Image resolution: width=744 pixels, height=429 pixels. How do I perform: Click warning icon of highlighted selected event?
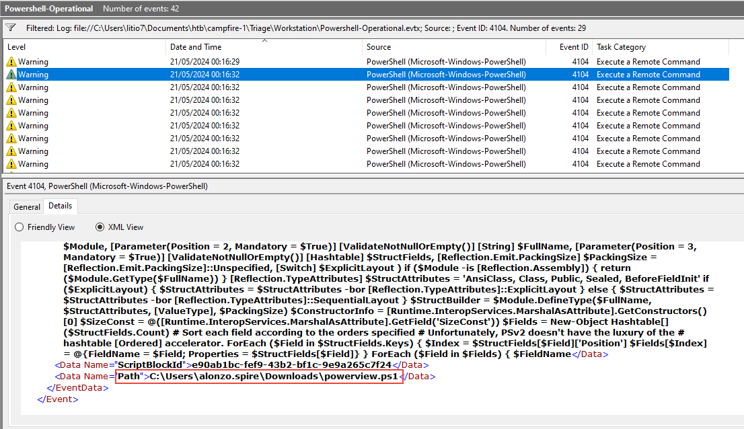click(11, 75)
